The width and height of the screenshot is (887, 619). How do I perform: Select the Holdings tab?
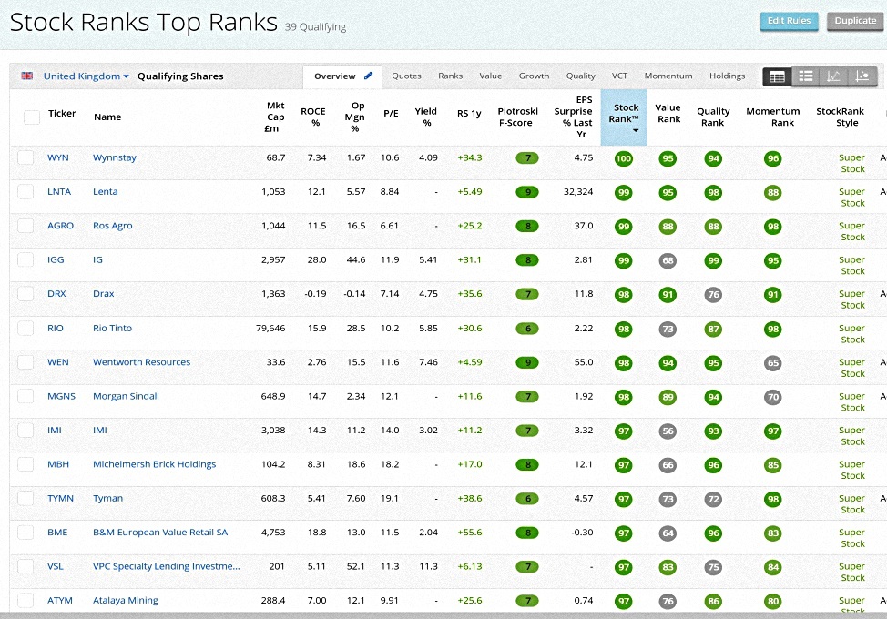click(727, 76)
